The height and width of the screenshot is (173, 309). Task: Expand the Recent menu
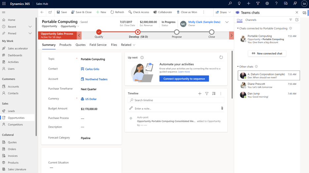point(30,27)
